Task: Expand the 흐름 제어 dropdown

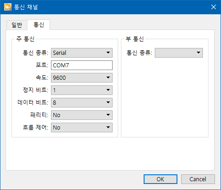Action: coord(82,127)
